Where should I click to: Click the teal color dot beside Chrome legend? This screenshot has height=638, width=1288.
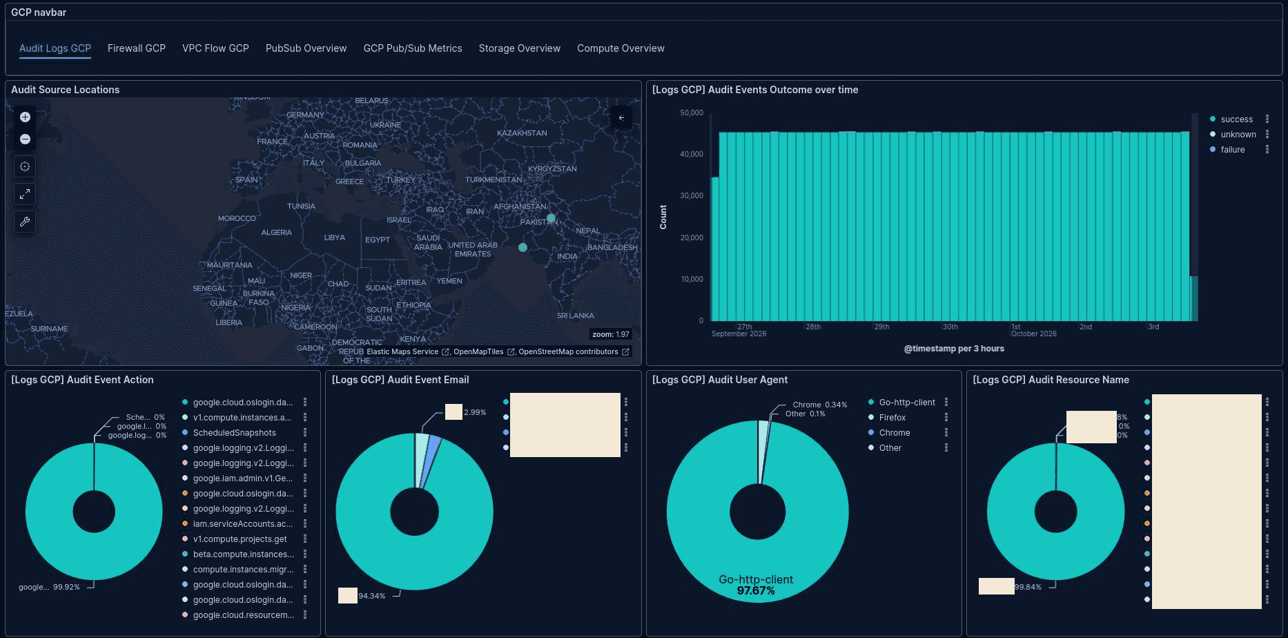tap(871, 433)
